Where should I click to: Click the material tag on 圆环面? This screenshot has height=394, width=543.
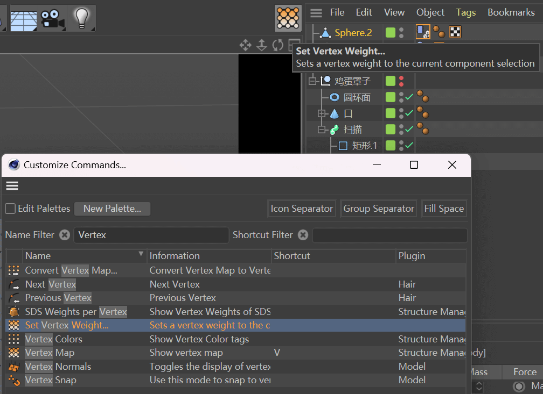pos(423,96)
